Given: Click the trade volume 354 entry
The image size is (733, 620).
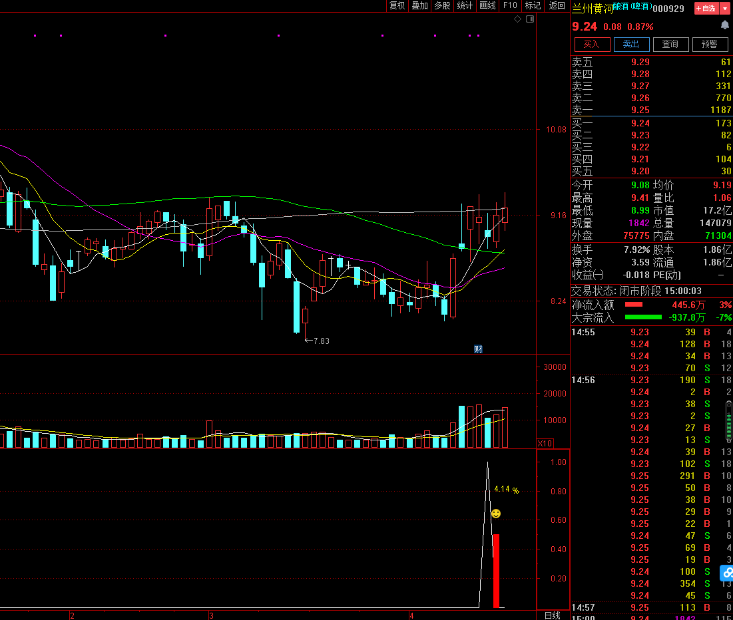Looking at the screenshot, I should pyautogui.click(x=687, y=584).
